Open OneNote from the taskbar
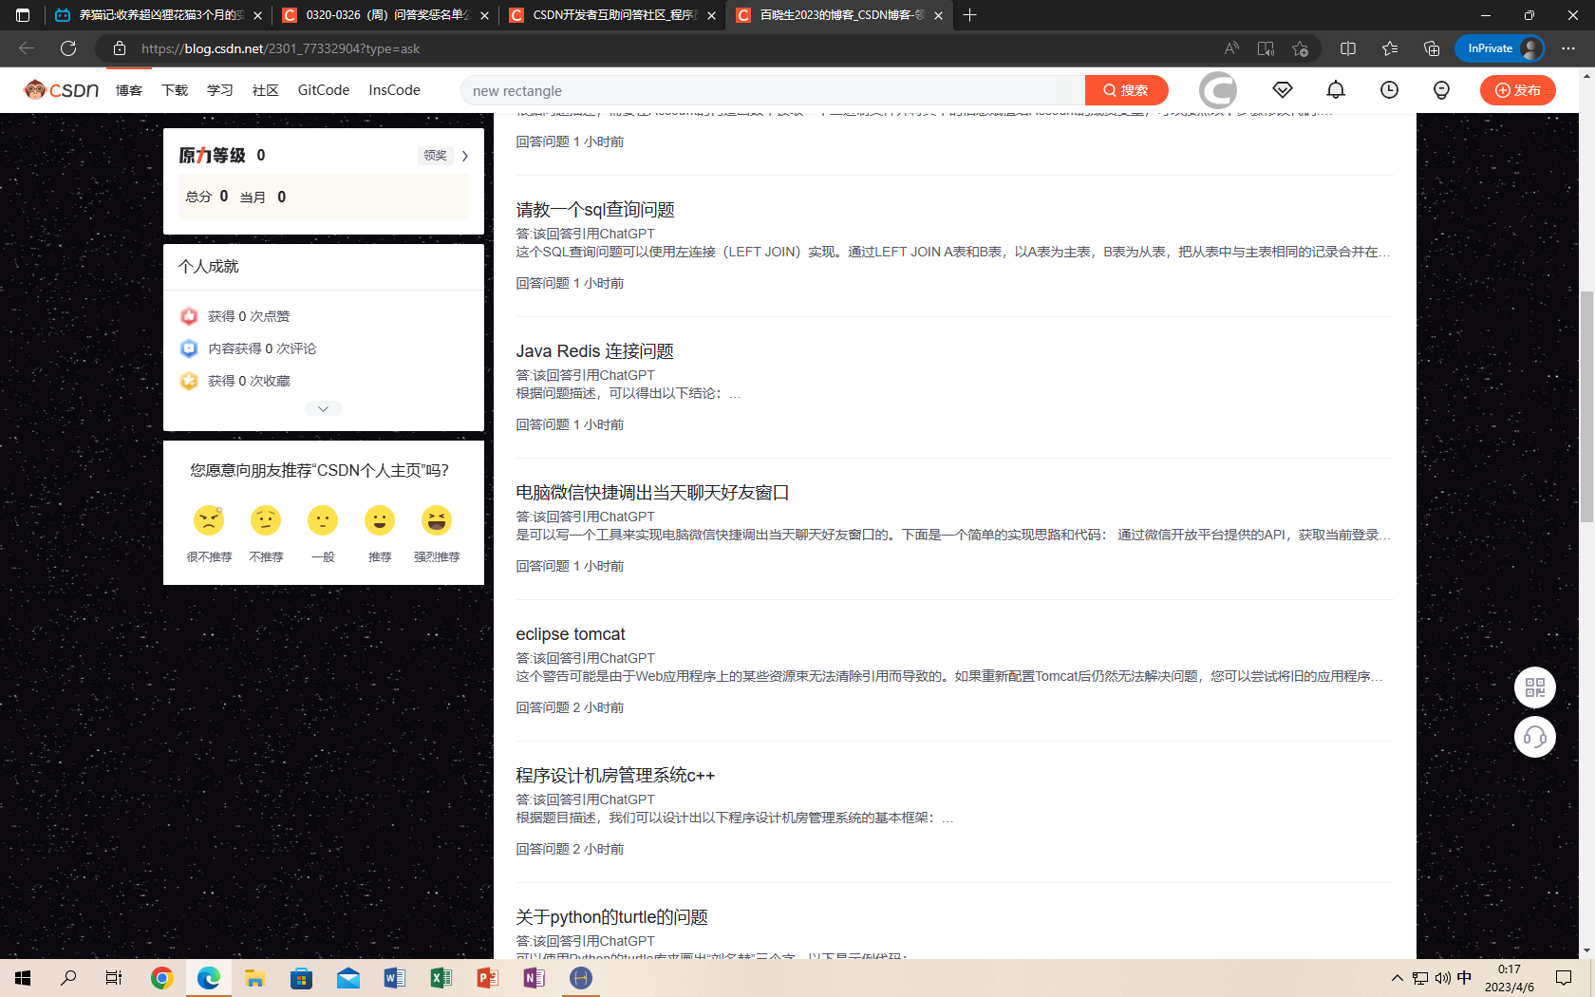 tap(534, 978)
